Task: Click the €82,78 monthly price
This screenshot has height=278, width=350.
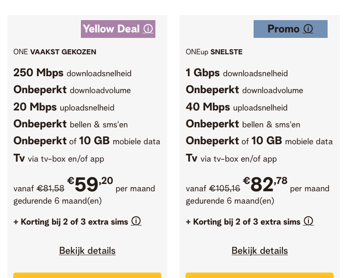Action: [265, 184]
